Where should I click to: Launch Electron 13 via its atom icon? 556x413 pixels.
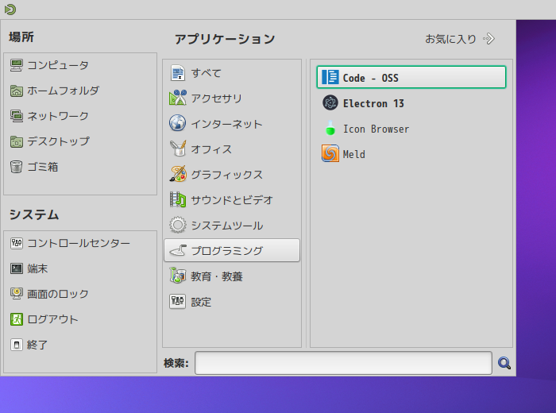point(330,102)
